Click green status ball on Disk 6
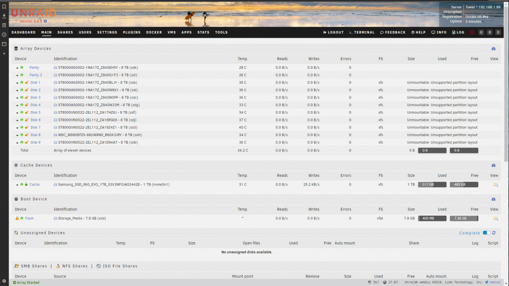 coord(22,120)
